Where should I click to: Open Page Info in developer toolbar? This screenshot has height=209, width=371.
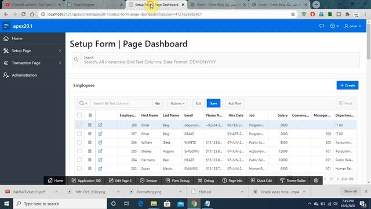pos(232,181)
